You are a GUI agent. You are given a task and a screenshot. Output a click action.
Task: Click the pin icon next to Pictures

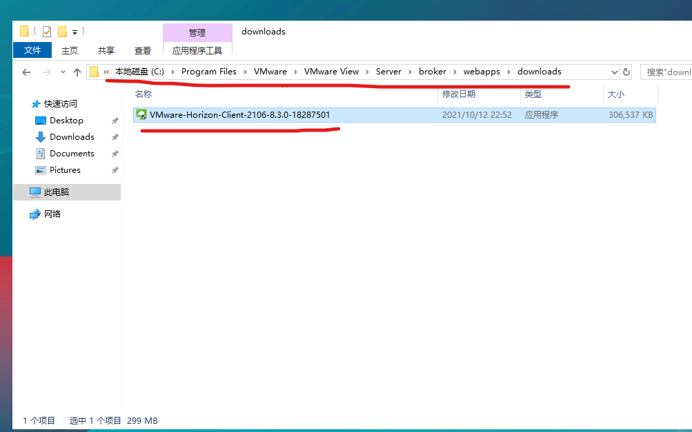(x=115, y=171)
